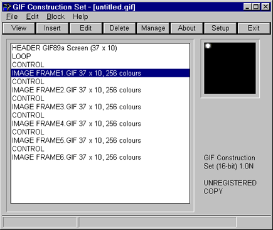The width and height of the screenshot is (273, 230).
Task: Close the GIF Construction Set window
Action: 265,7
